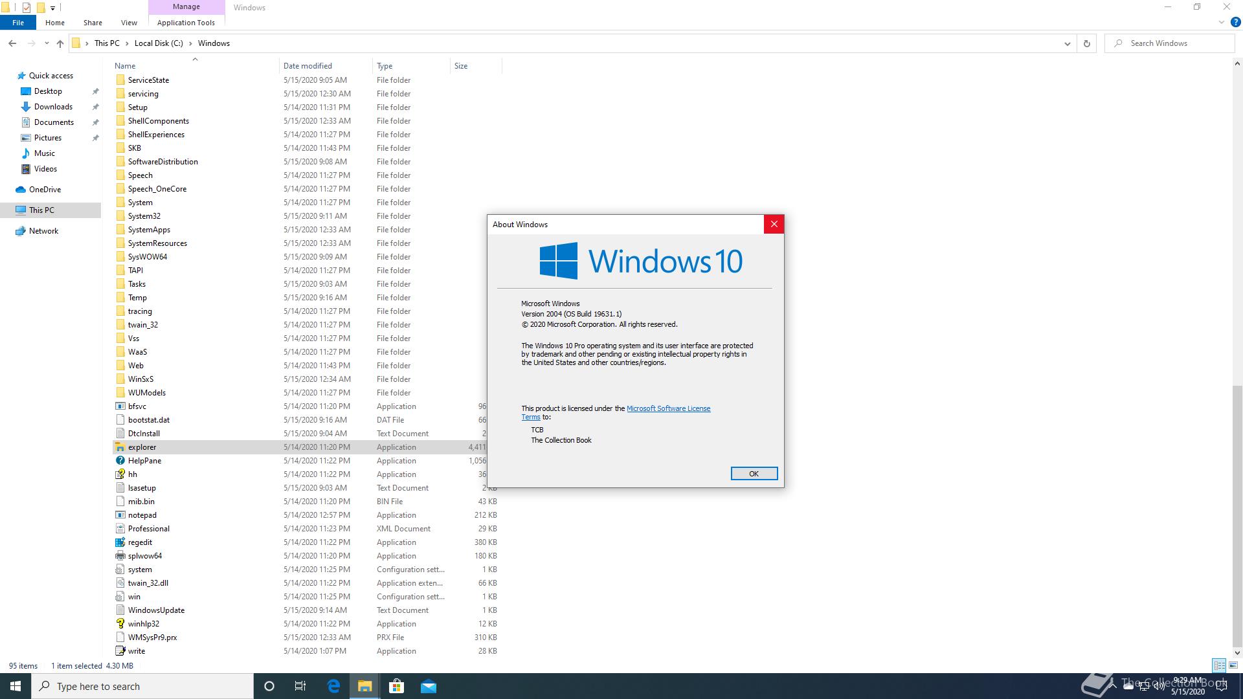The height and width of the screenshot is (699, 1243).
Task: Click the regedit application icon
Action: point(120,542)
